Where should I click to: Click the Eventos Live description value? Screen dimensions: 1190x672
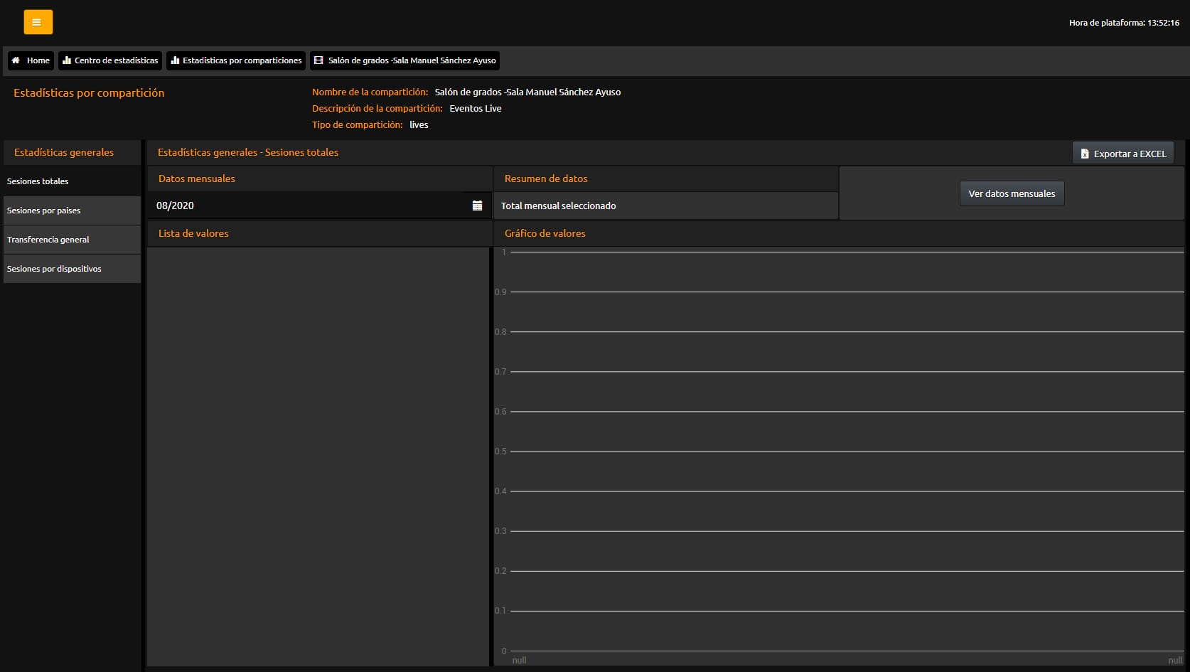point(476,109)
